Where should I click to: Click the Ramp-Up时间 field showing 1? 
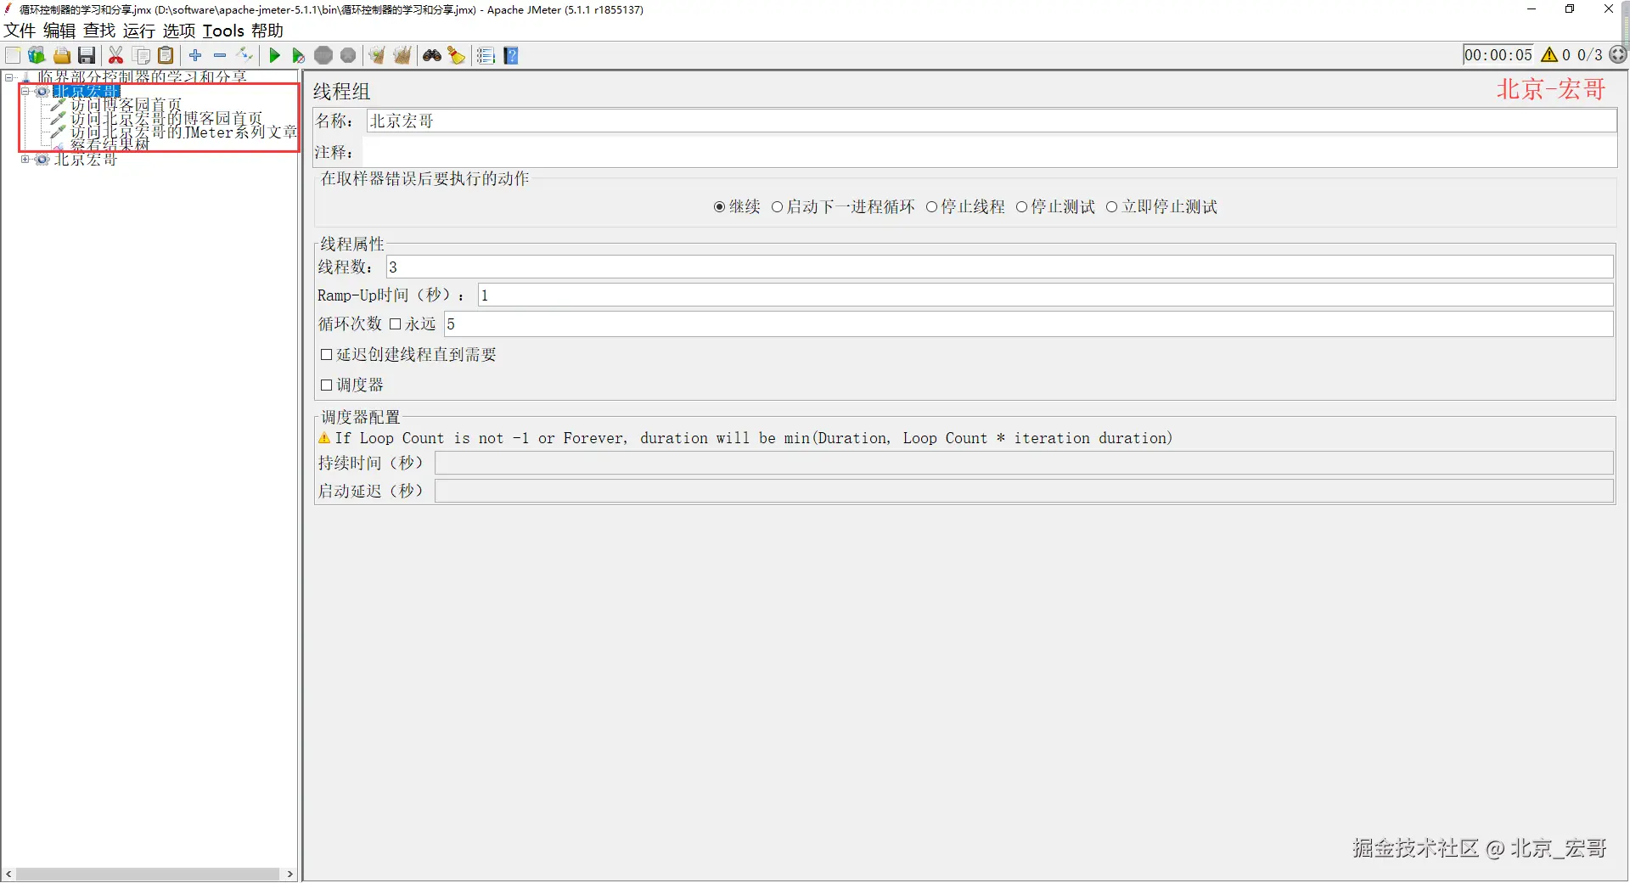tap(1045, 295)
